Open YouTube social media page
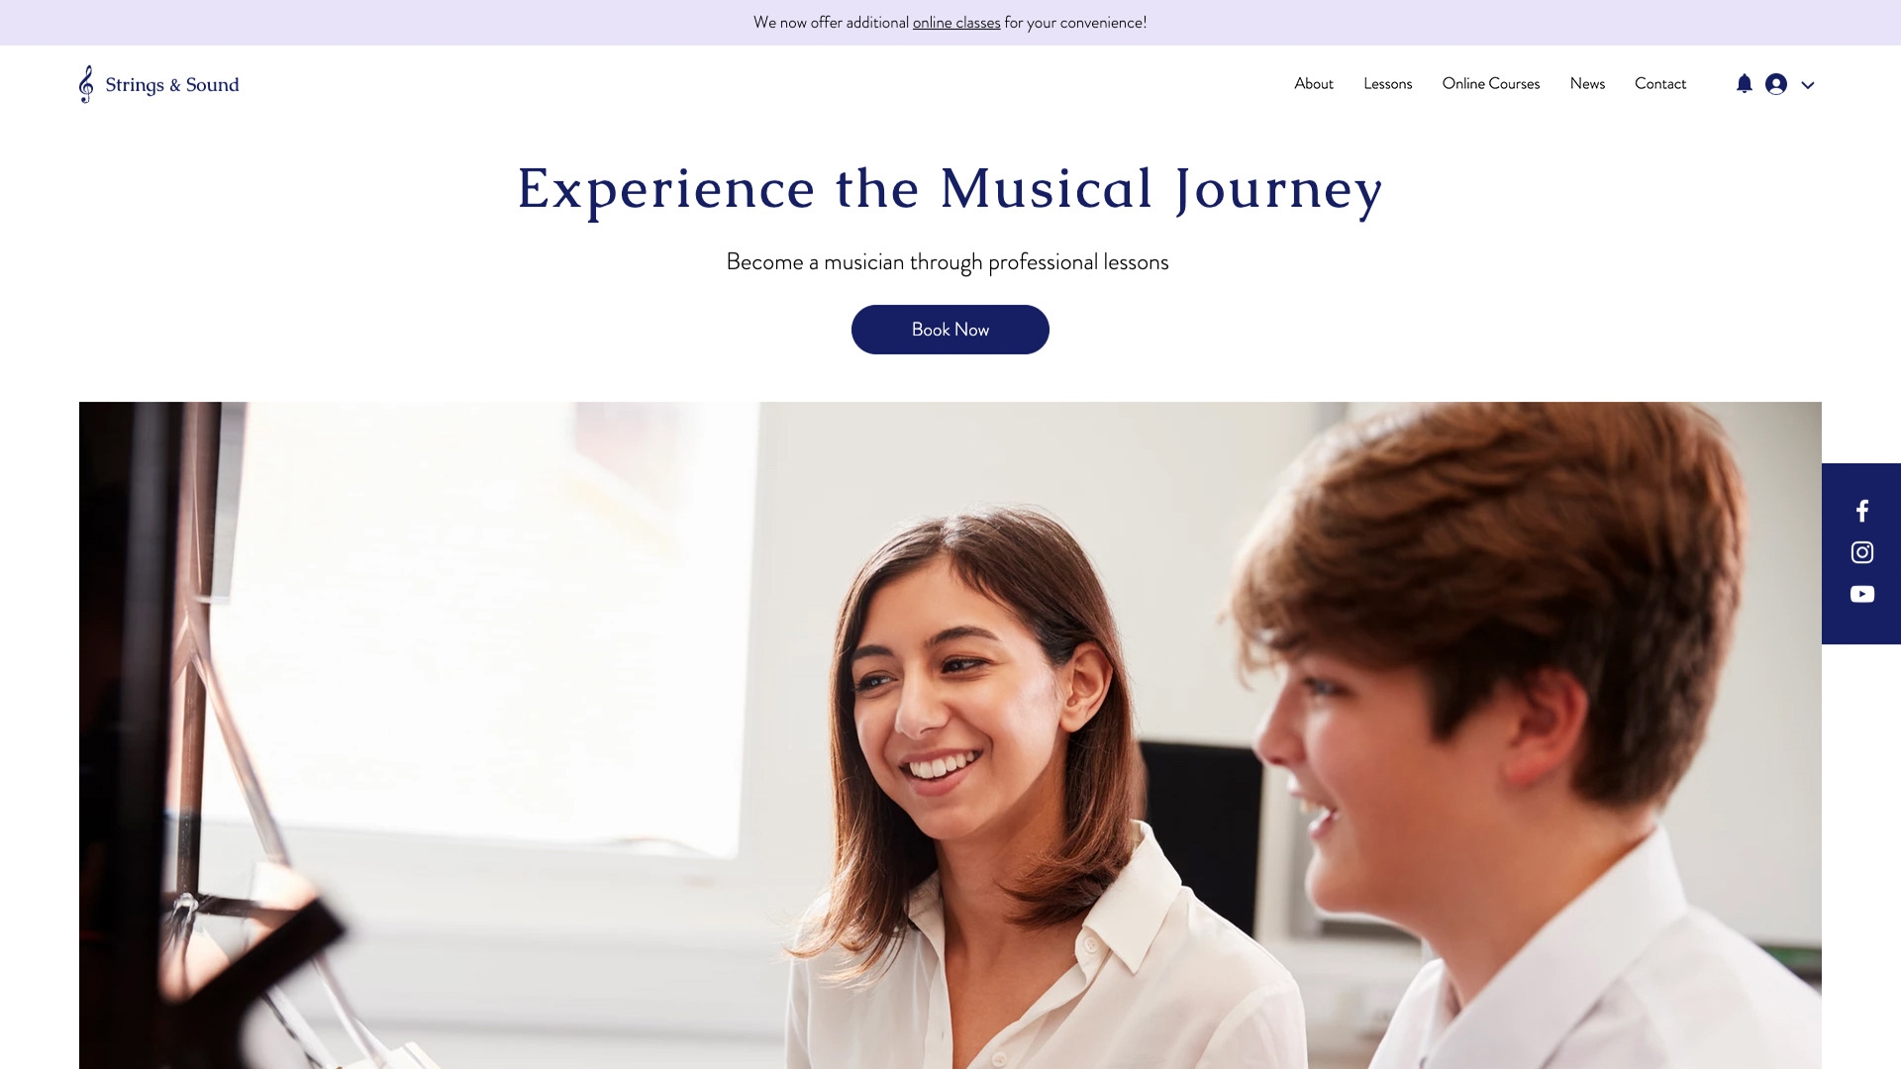This screenshot has width=1901, height=1069. (x=1861, y=594)
